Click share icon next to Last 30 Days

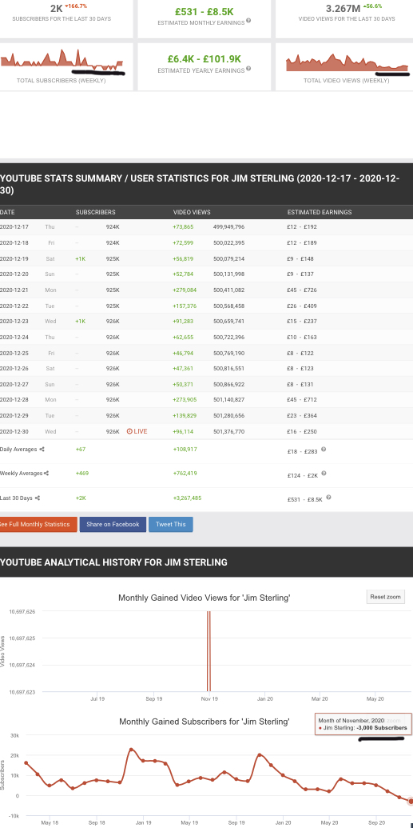point(38,498)
